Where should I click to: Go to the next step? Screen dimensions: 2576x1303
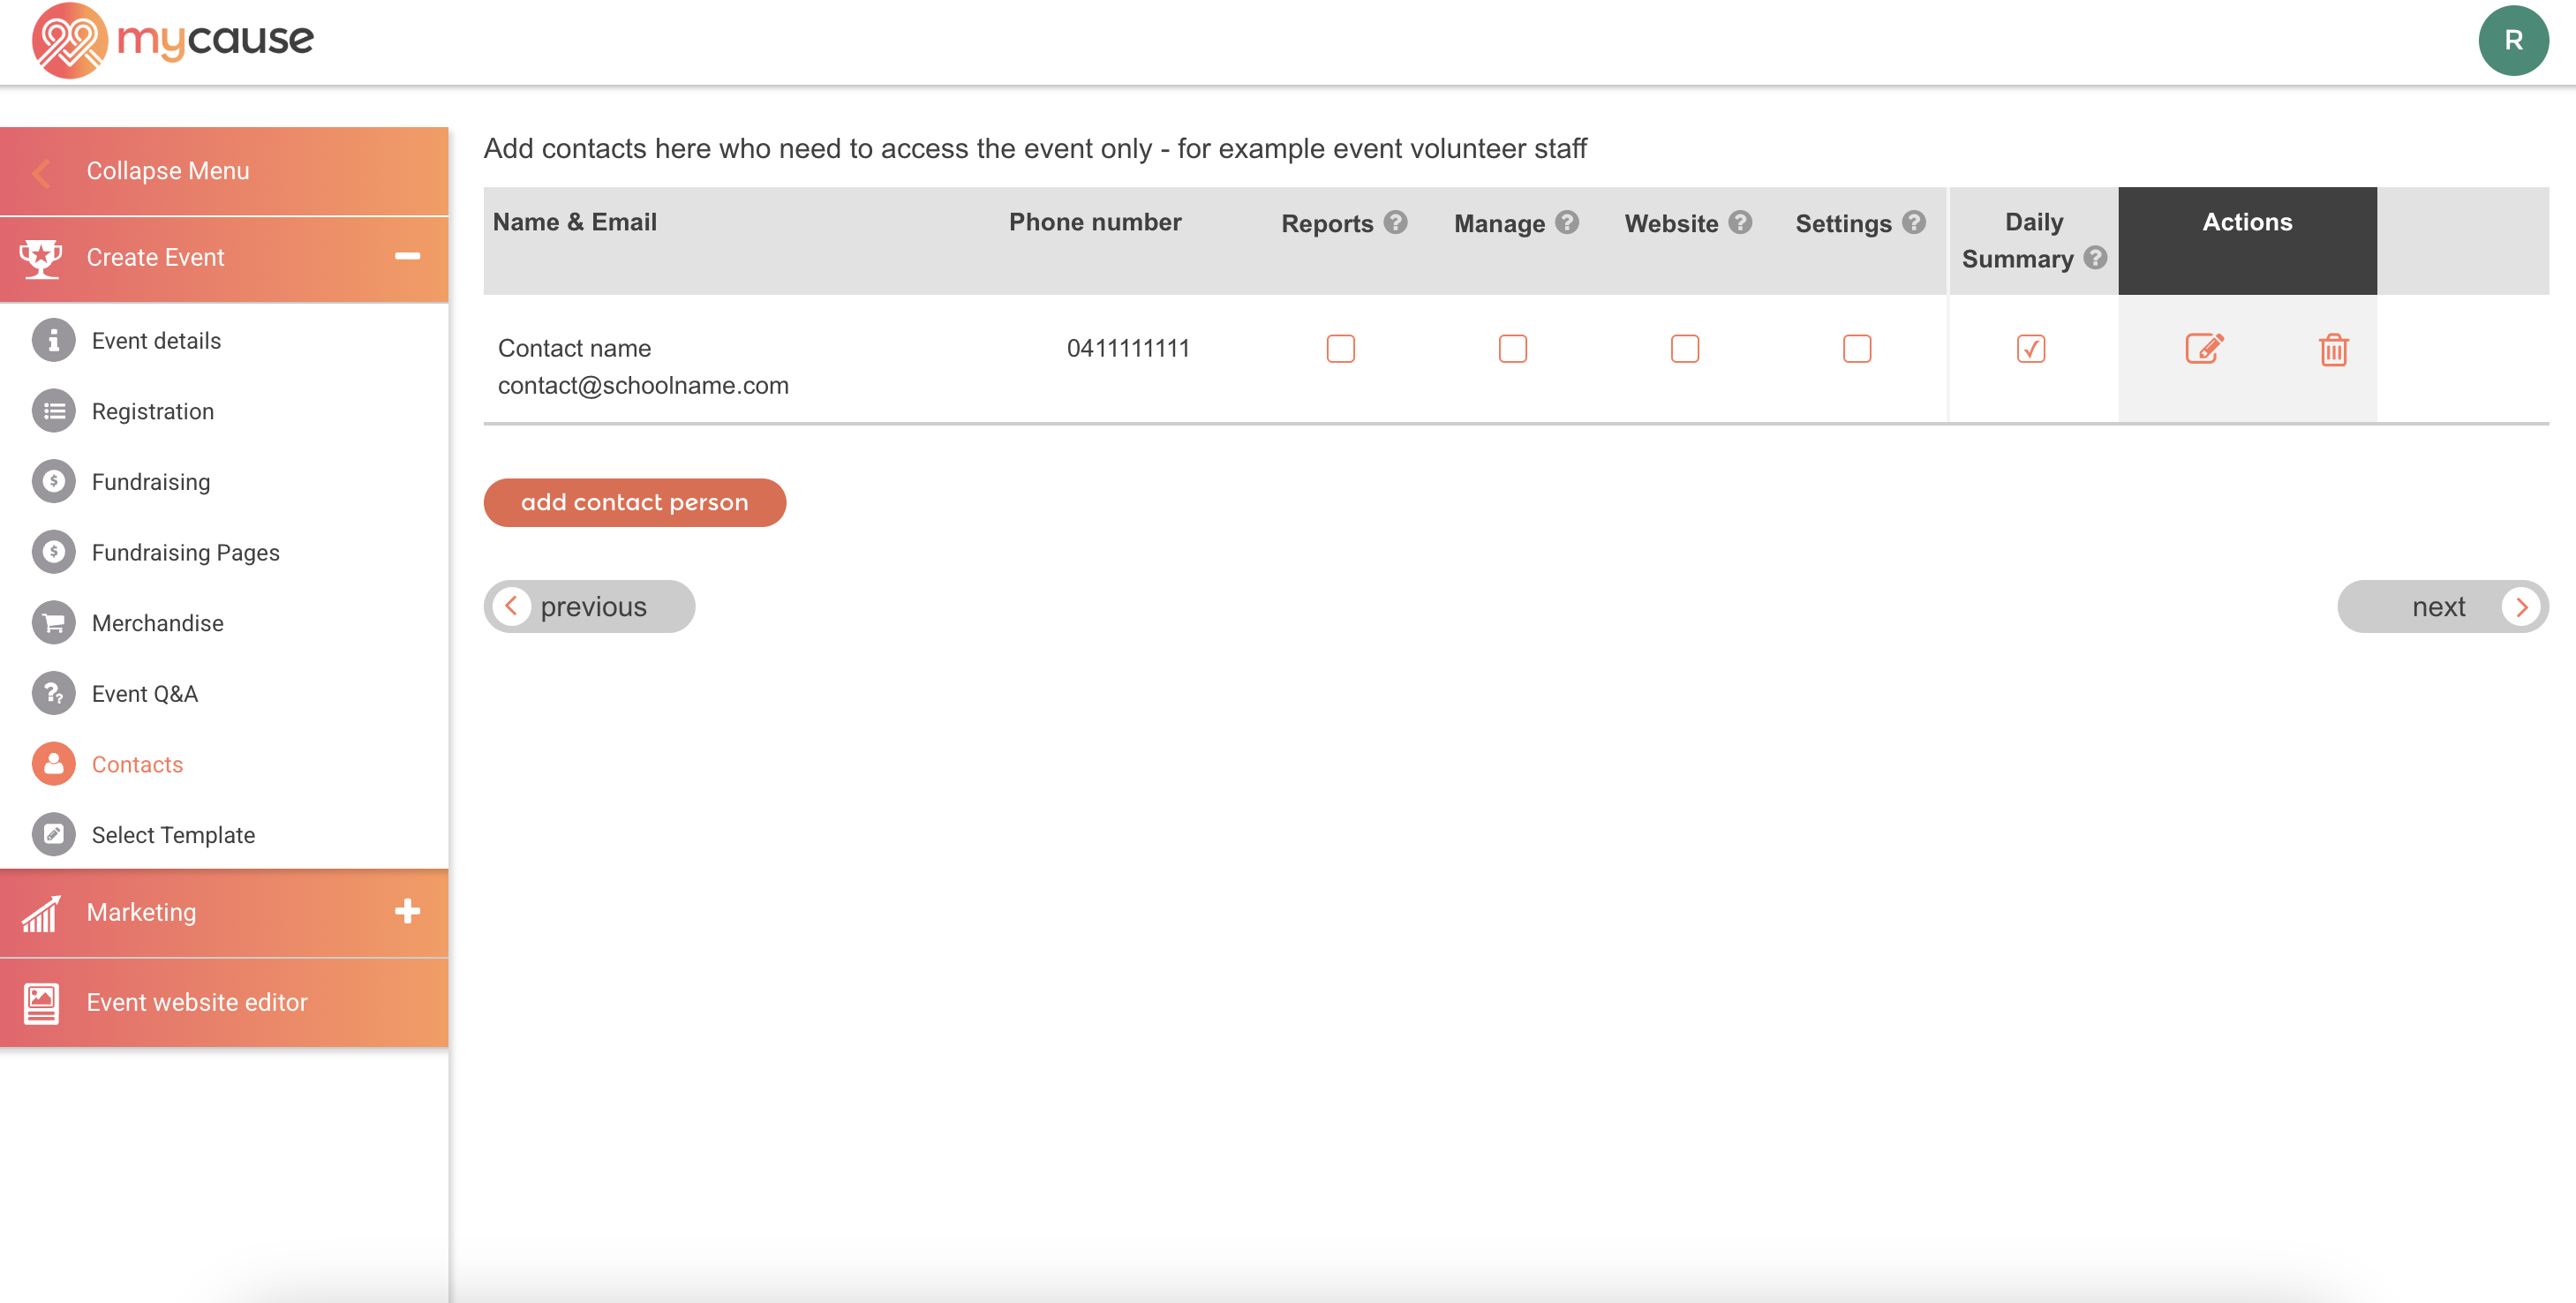click(x=2442, y=606)
